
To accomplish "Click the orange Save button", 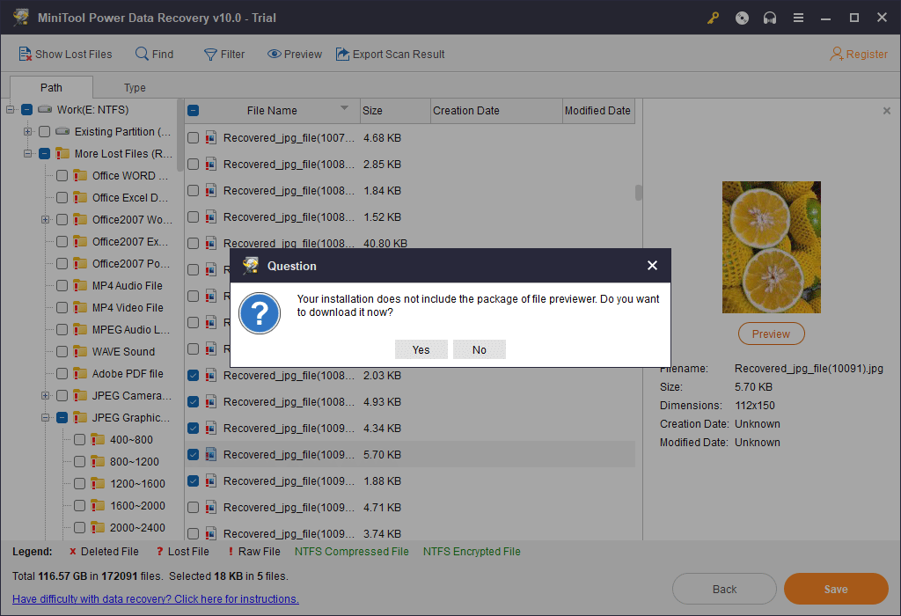I will 836,589.
